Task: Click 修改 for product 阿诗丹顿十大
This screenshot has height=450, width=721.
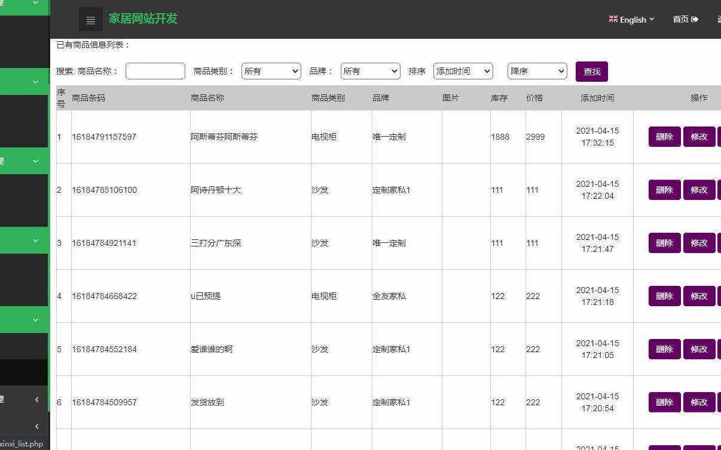Action: (x=699, y=189)
